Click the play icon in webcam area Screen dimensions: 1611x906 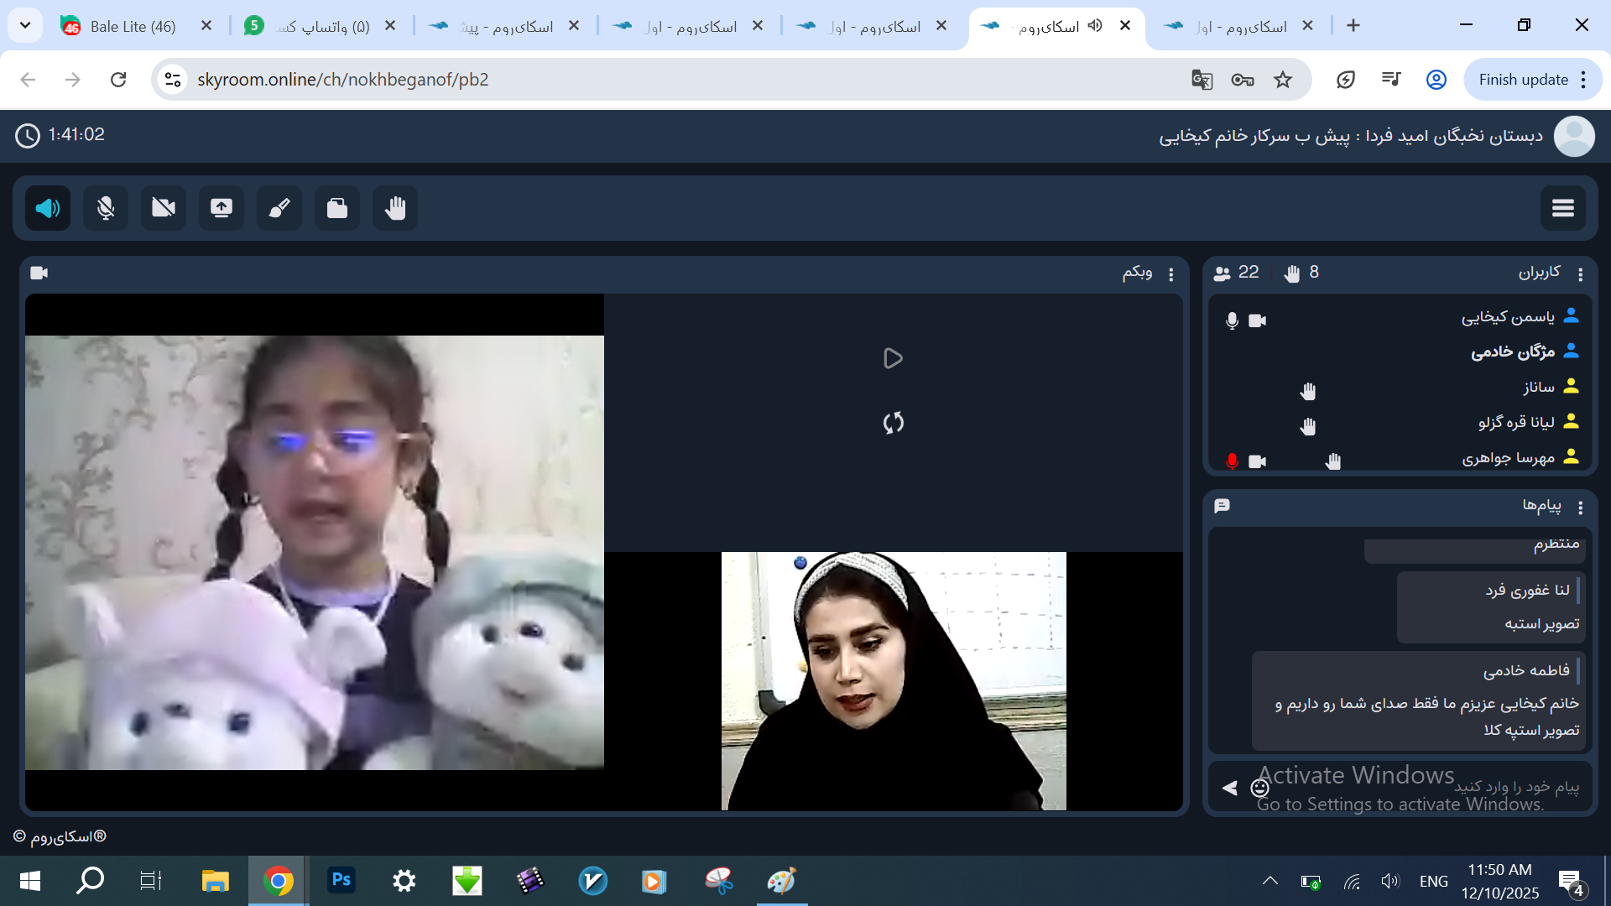point(893,359)
